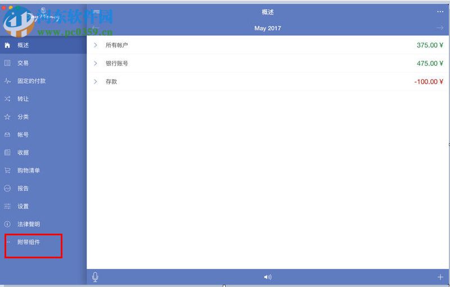Click the dots icon beside 附带组件
Image resolution: width=450 pixels, height=287 pixels.
coord(8,242)
